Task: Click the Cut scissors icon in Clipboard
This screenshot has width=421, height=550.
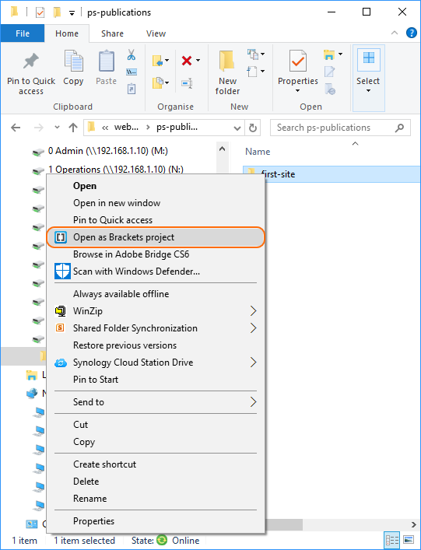Action: pyautogui.click(x=132, y=54)
